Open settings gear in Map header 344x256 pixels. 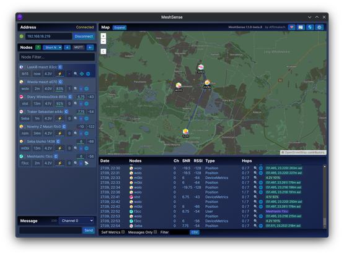[x=319, y=27]
